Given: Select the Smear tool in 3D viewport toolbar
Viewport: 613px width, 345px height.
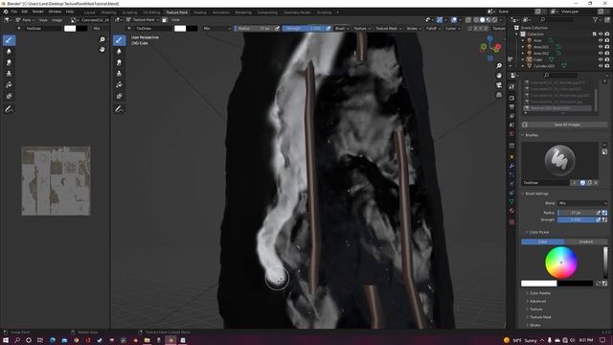Looking at the screenshot, I should click(119, 62).
